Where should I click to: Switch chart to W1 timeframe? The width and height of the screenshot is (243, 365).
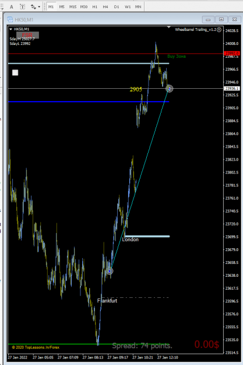coord(128,7)
